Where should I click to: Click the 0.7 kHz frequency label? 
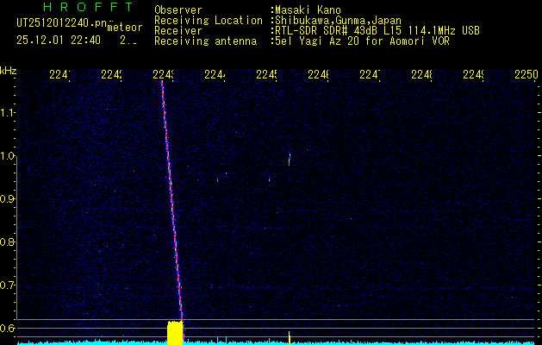click(x=7, y=285)
